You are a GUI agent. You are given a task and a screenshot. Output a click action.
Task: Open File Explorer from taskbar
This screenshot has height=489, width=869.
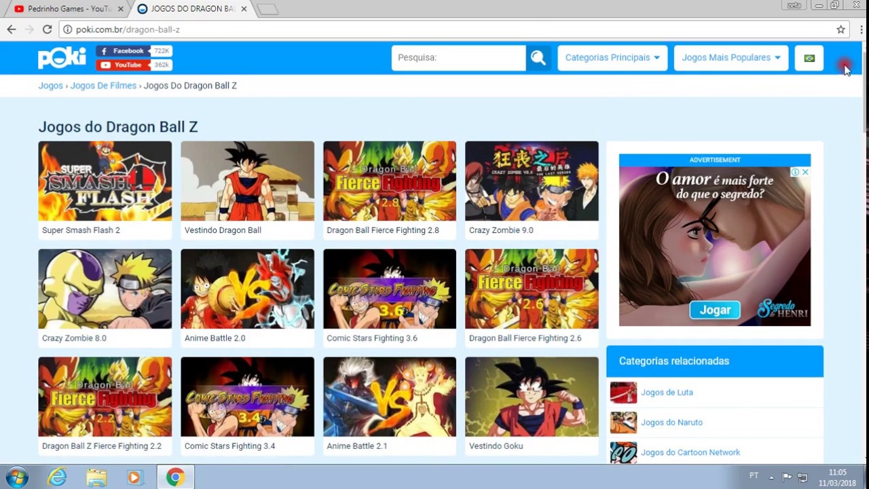coord(96,477)
